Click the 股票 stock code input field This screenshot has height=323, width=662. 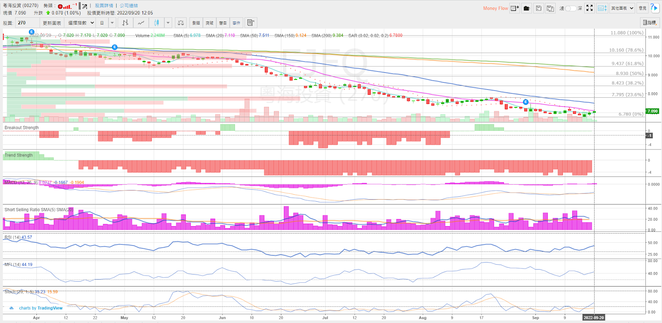point(27,23)
